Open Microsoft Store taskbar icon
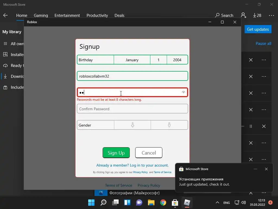278x209 pixels. (175, 202)
